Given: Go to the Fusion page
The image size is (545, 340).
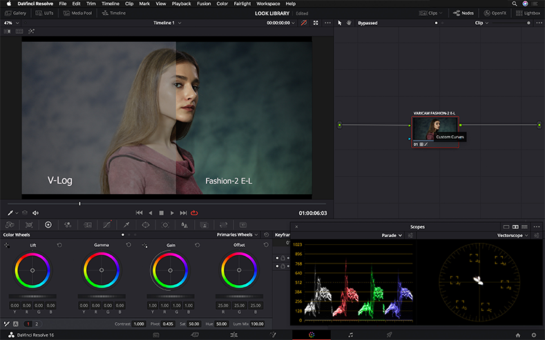Looking at the screenshot, I should [x=273, y=334].
